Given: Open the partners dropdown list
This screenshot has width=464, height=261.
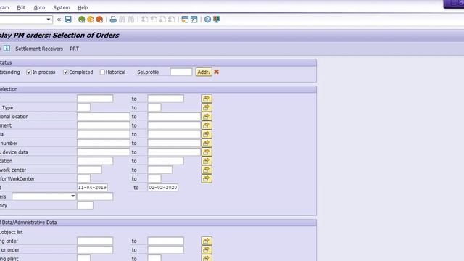Looking at the screenshot, I should point(72,196).
